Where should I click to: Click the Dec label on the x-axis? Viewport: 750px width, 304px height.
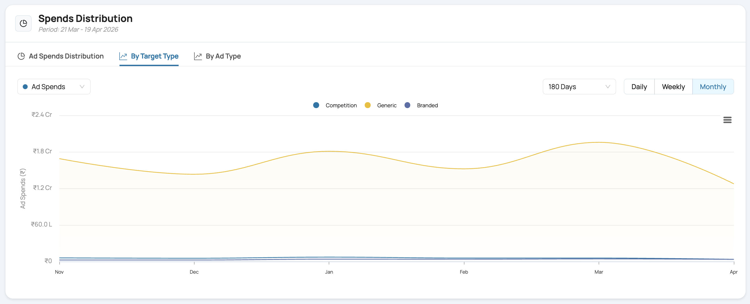coord(194,272)
